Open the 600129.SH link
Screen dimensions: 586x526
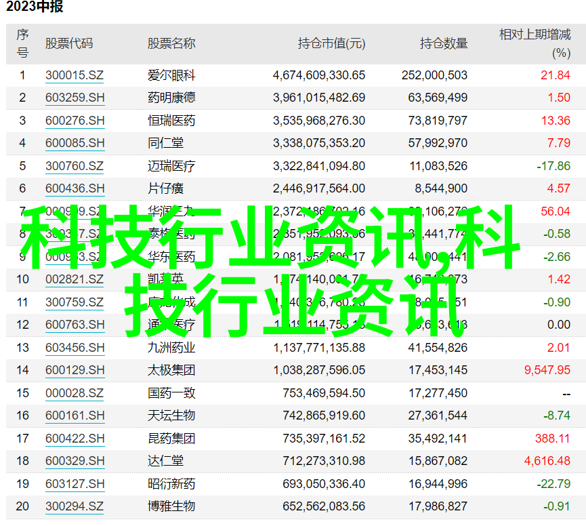click(x=75, y=370)
